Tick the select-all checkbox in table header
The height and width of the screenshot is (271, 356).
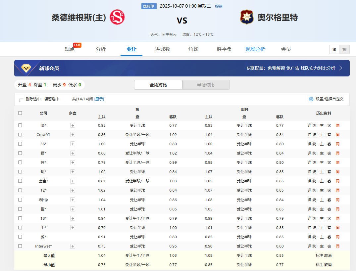coord(20,113)
